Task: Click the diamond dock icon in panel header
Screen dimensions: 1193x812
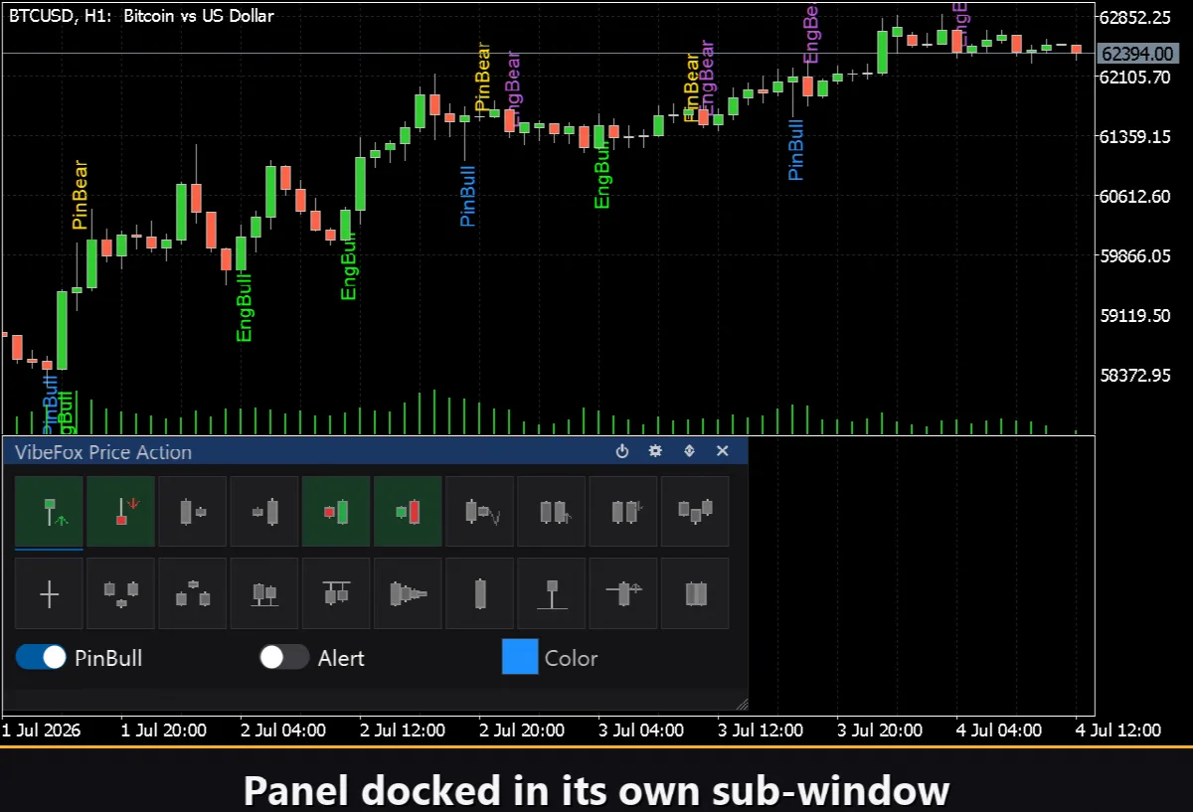Action: tap(689, 451)
